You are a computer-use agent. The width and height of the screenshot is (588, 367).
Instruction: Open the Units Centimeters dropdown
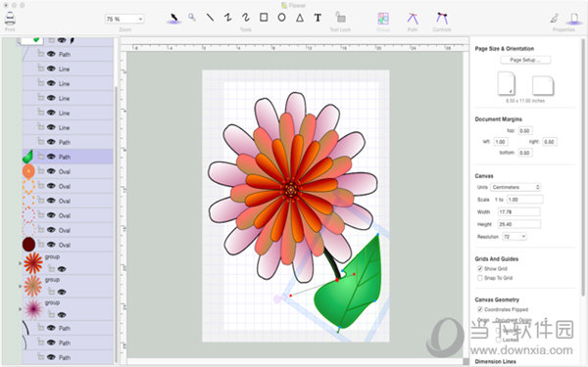click(515, 187)
